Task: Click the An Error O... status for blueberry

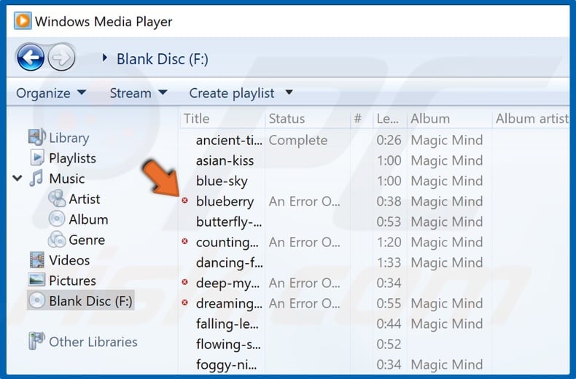Action: (x=305, y=201)
